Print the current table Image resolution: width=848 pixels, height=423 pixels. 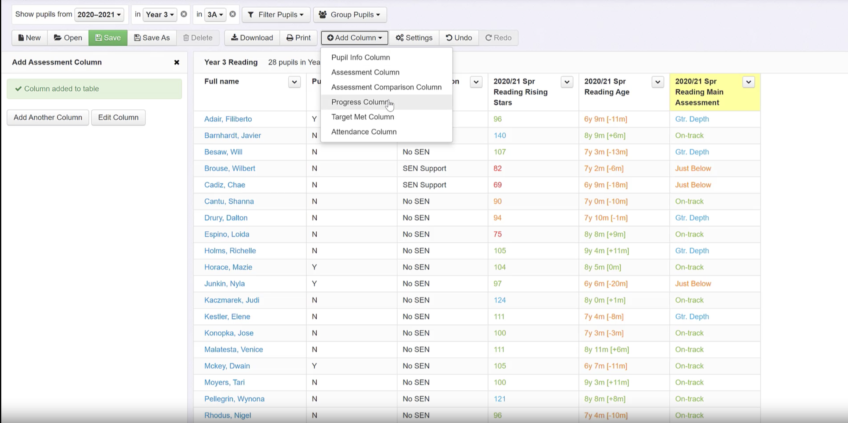tap(298, 37)
